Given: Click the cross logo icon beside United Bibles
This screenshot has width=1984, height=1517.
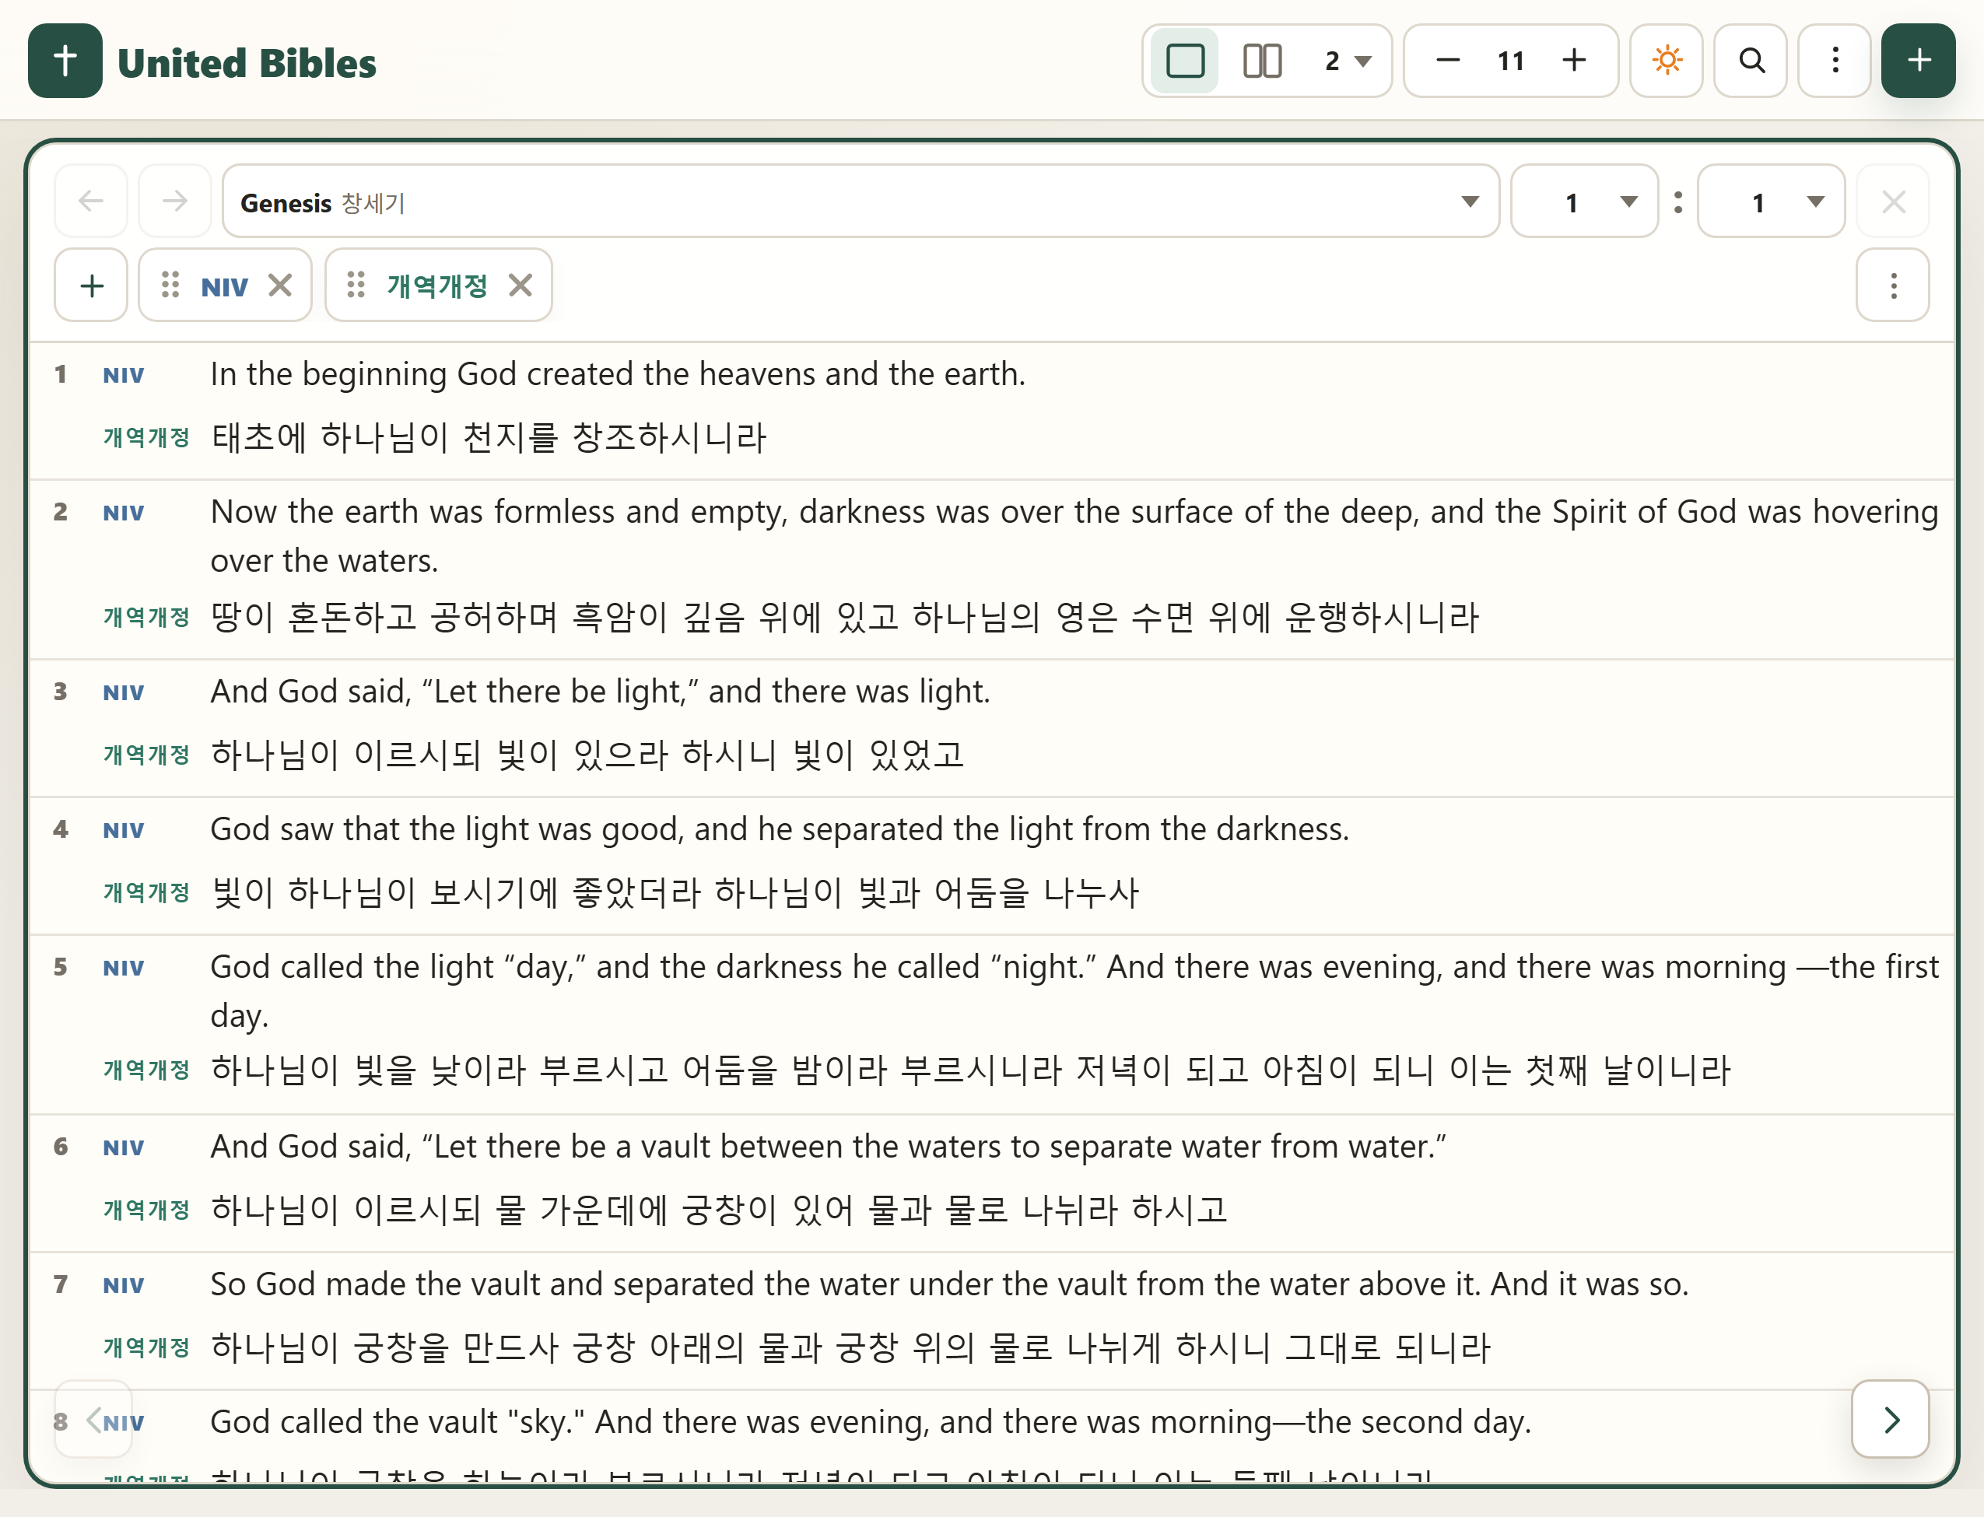Looking at the screenshot, I should [65, 61].
